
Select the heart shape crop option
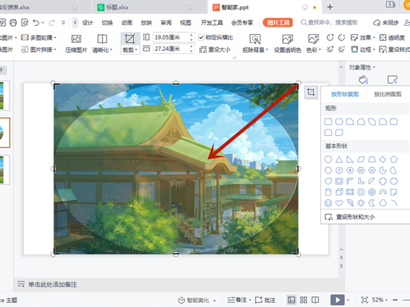click(x=340, y=203)
